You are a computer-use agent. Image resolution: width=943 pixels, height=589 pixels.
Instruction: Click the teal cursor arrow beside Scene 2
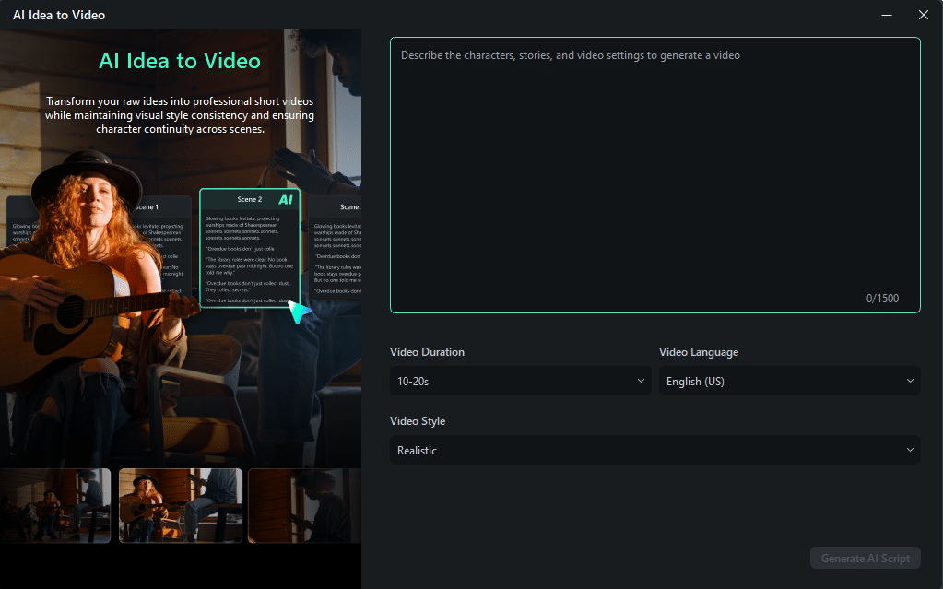tap(298, 311)
